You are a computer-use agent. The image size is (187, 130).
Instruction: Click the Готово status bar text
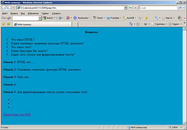5,128
